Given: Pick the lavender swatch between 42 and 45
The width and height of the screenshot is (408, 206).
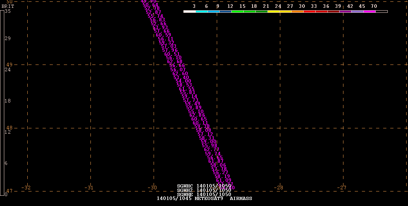Looking at the screenshot, I should pos(357,11).
